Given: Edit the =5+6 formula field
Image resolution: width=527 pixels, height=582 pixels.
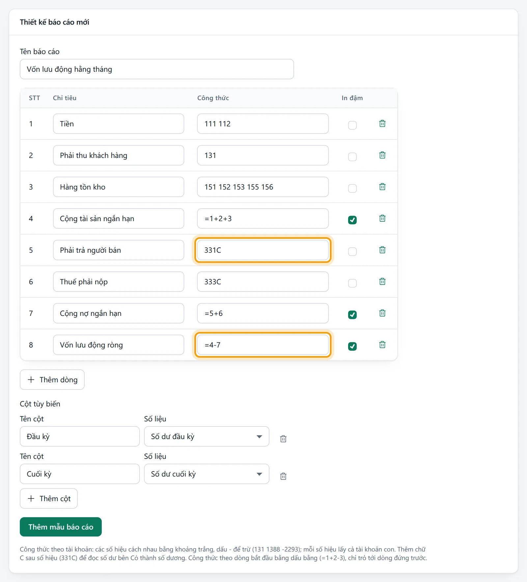Looking at the screenshot, I should pyautogui.click(x=263, y=313).
